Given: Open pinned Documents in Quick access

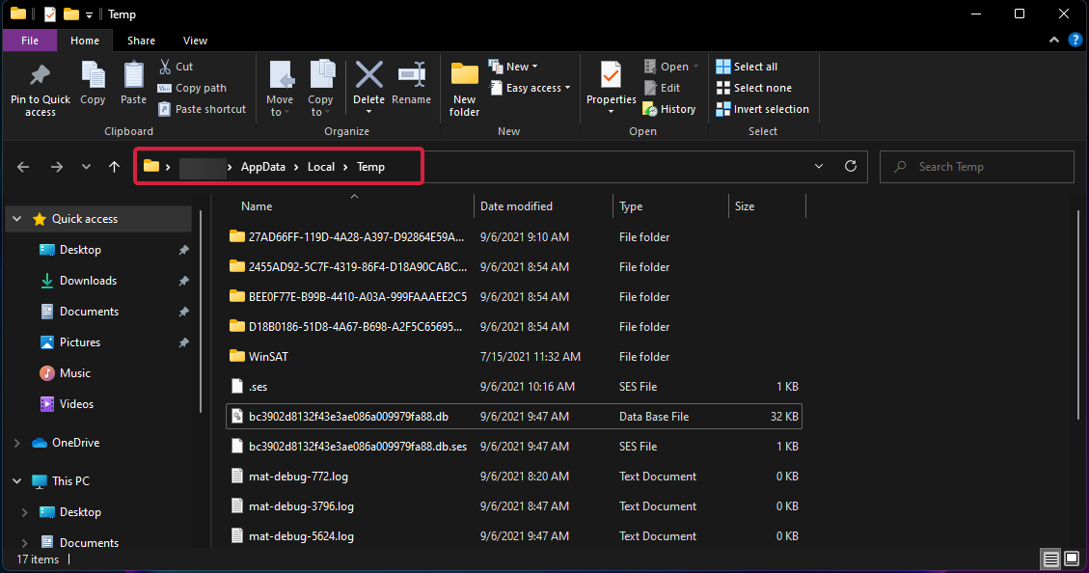Looking at the screenshot, I should [x=89, y=312].
